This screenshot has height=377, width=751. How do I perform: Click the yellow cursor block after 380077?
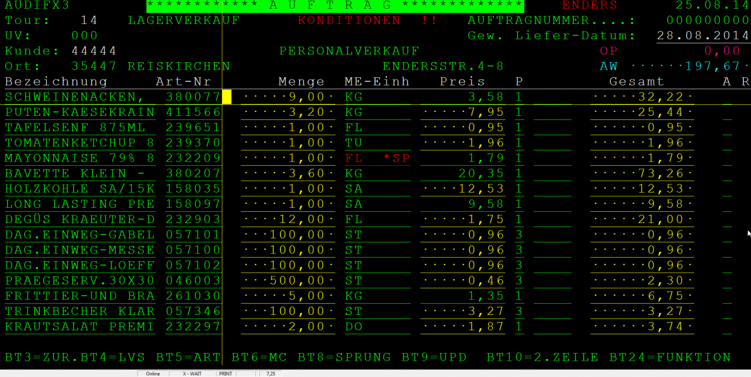point(226,97)
